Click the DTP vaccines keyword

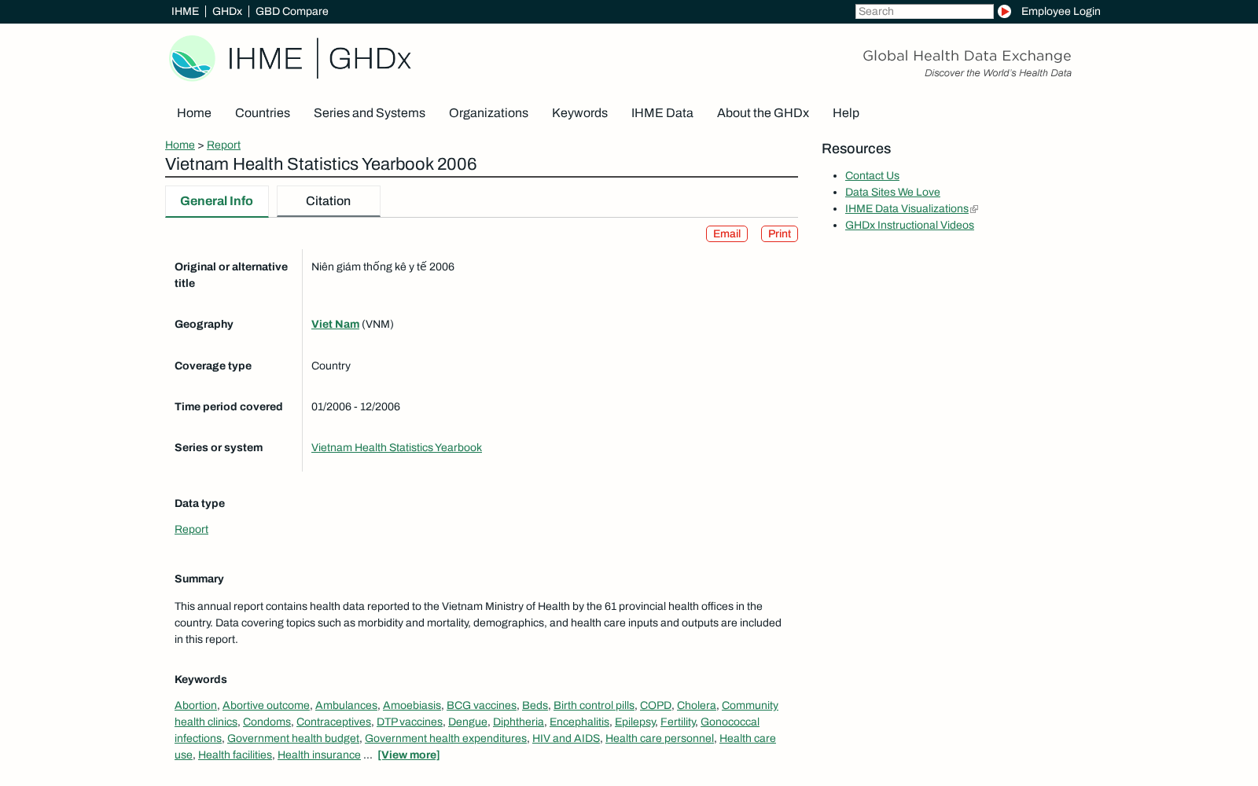point(410,722)
